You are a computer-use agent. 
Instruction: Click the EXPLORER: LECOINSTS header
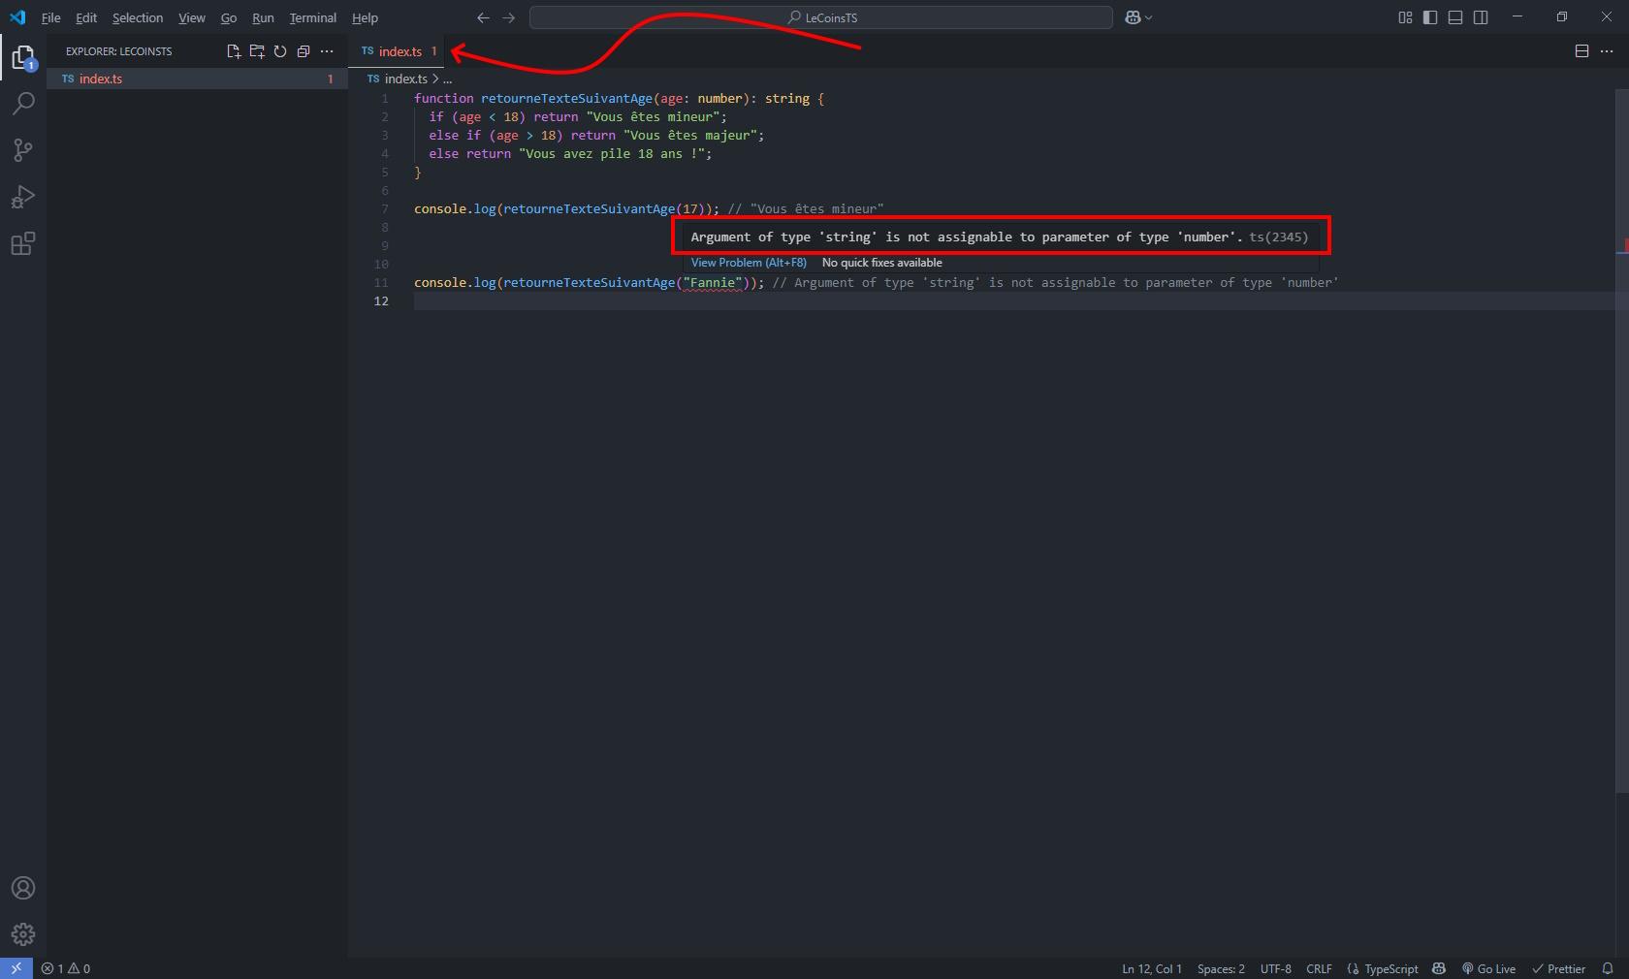tap(118, 51)
